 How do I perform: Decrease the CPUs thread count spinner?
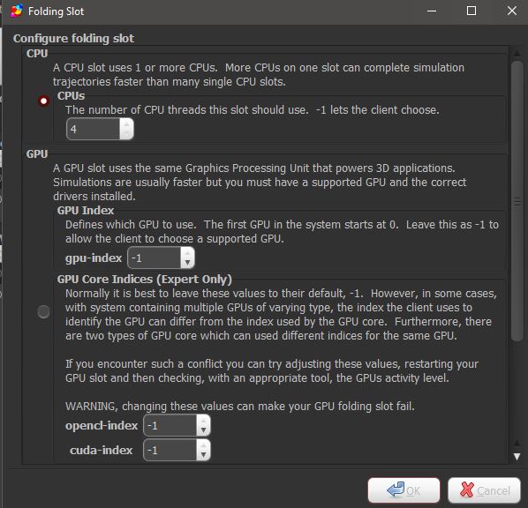point(126,134)
